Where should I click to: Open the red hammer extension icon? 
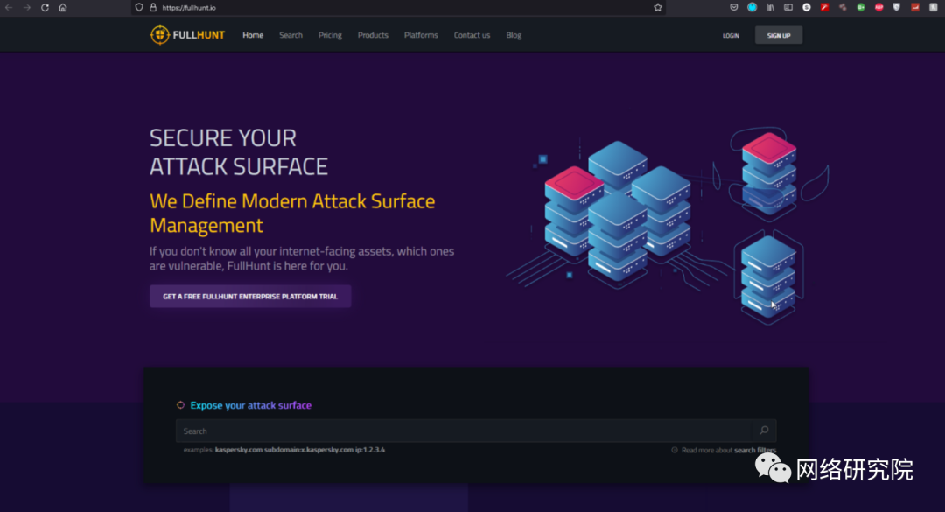point(824,7)
